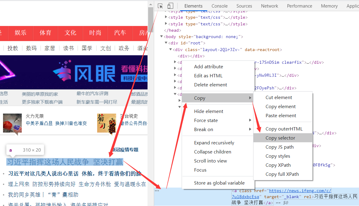
Task: Toggle the device toolbar icon
Action: coord(170,6)
